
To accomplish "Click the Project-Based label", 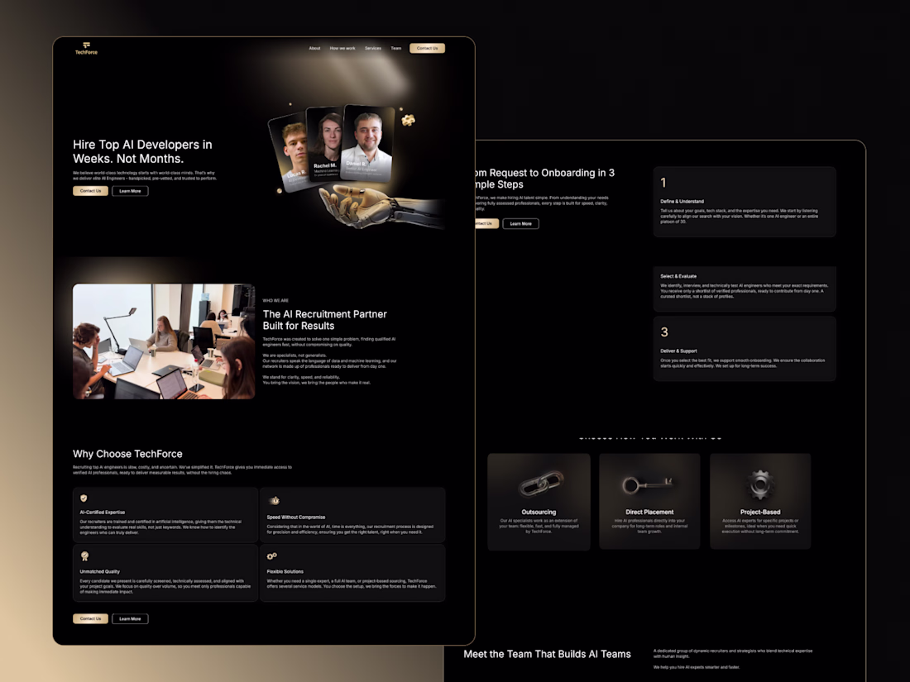I will 760,512.
